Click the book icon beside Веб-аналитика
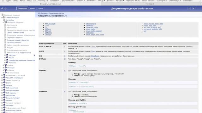Image resolution: width=202 pixels, height=113 pixels. click(4, 88)
